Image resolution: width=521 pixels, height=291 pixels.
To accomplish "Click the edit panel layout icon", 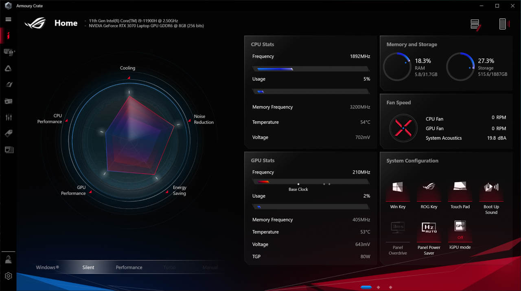I will point(475,24).
